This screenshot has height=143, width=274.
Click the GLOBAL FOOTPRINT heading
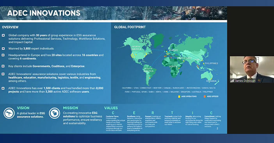[130, 27]
